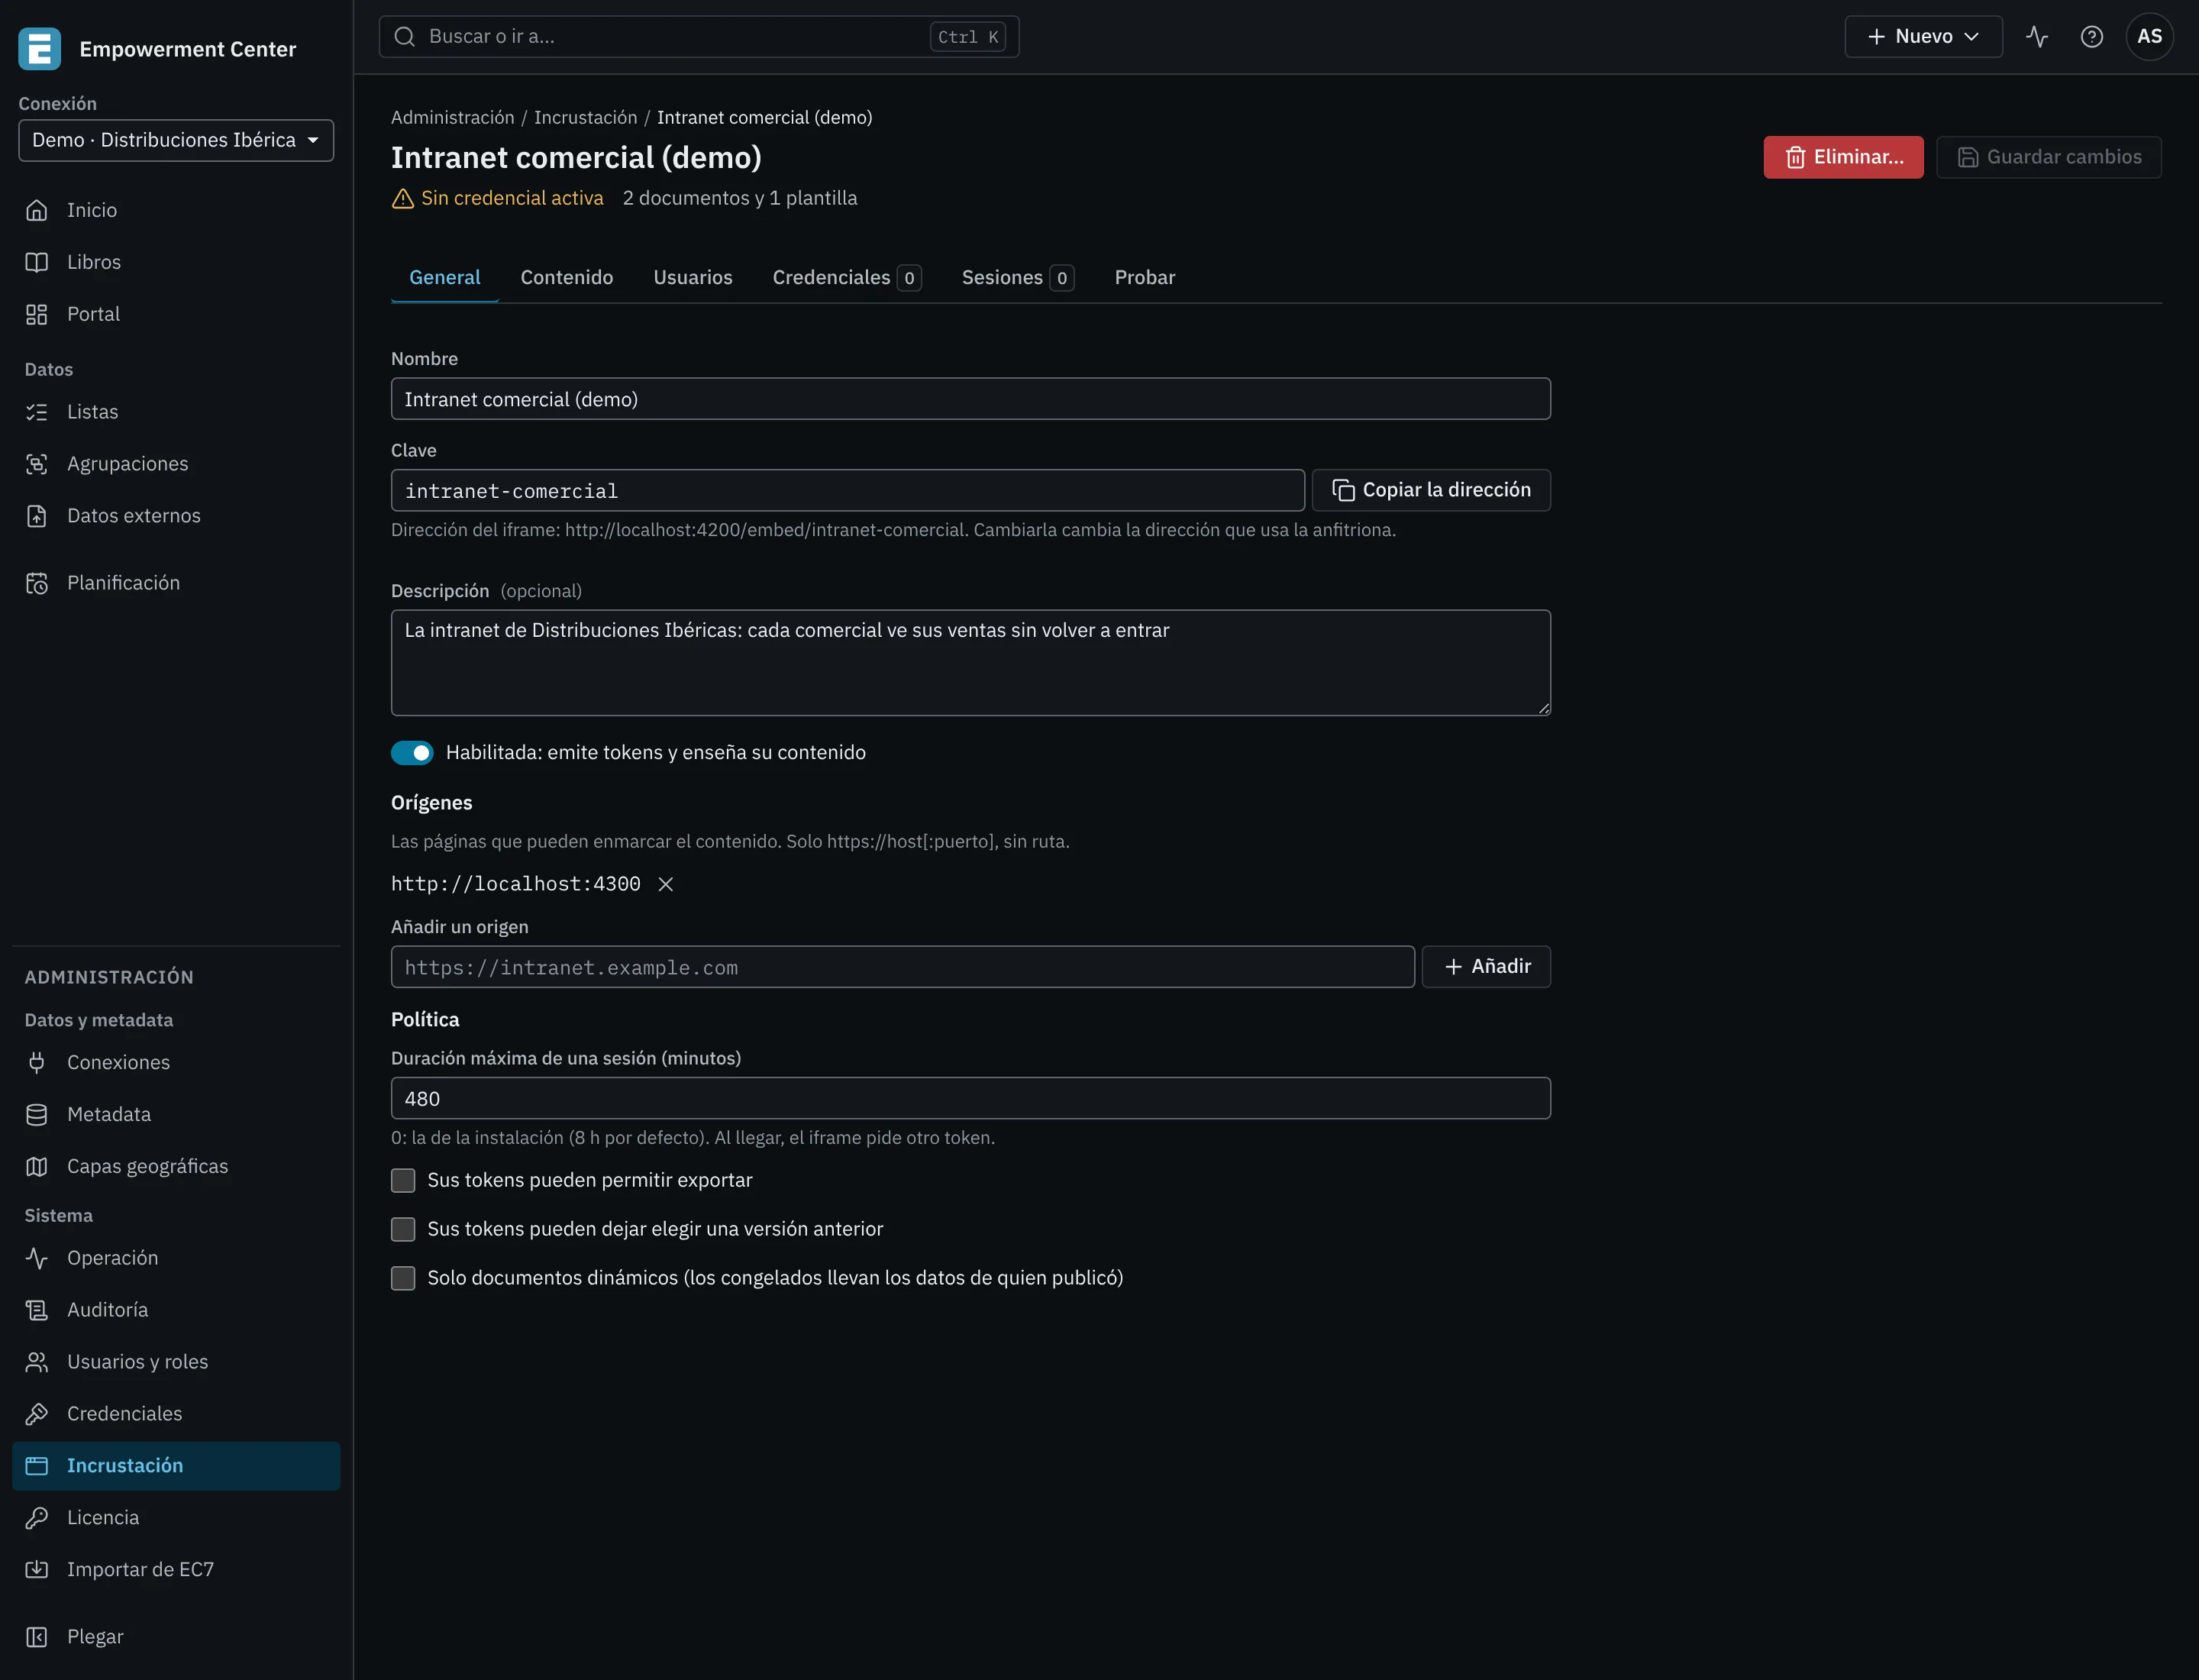Toggle the Habilitada switch

(x=412, y=753)
